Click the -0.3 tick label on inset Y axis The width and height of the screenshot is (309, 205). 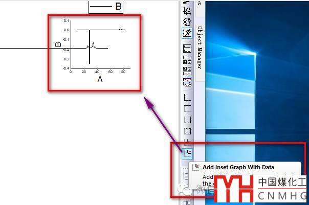pos(66,59)
